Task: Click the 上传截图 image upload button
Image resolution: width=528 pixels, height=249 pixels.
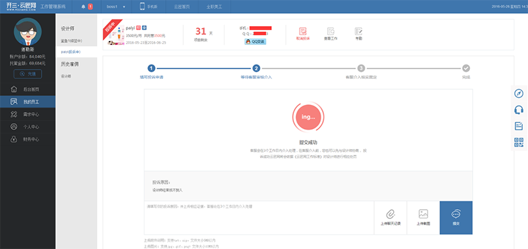Action: pyautogui.click(x=423, y=218)
